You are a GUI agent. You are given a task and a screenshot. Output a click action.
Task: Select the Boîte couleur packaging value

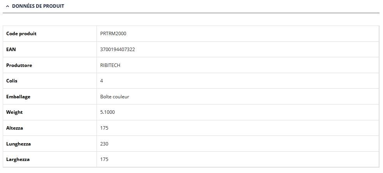pyautogui.click(x=114, y=97)
